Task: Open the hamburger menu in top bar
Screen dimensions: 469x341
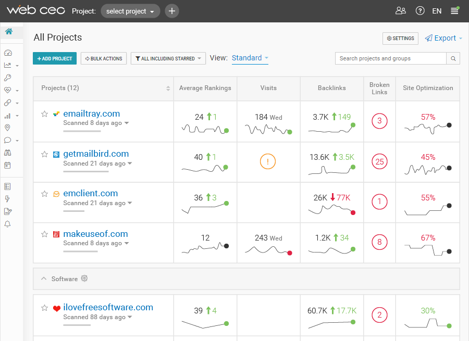Action: (454, 11)
